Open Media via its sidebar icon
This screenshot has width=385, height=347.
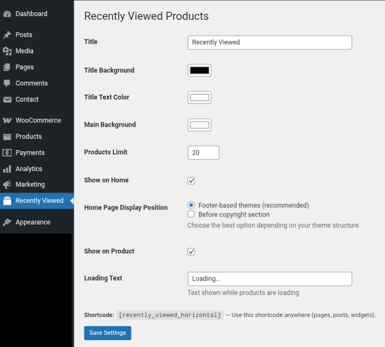pyautogui.click(x=7, y=51)
